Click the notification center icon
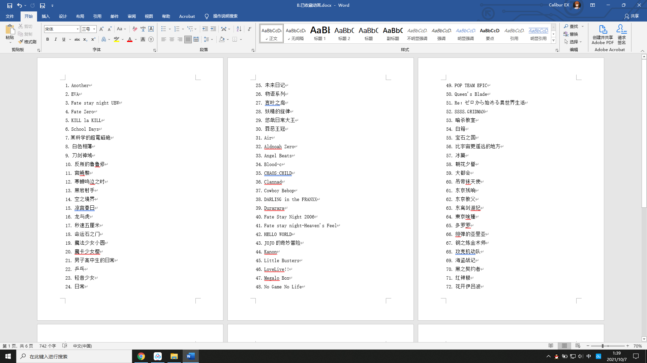 pyautogui.click(x=636, y=356)
